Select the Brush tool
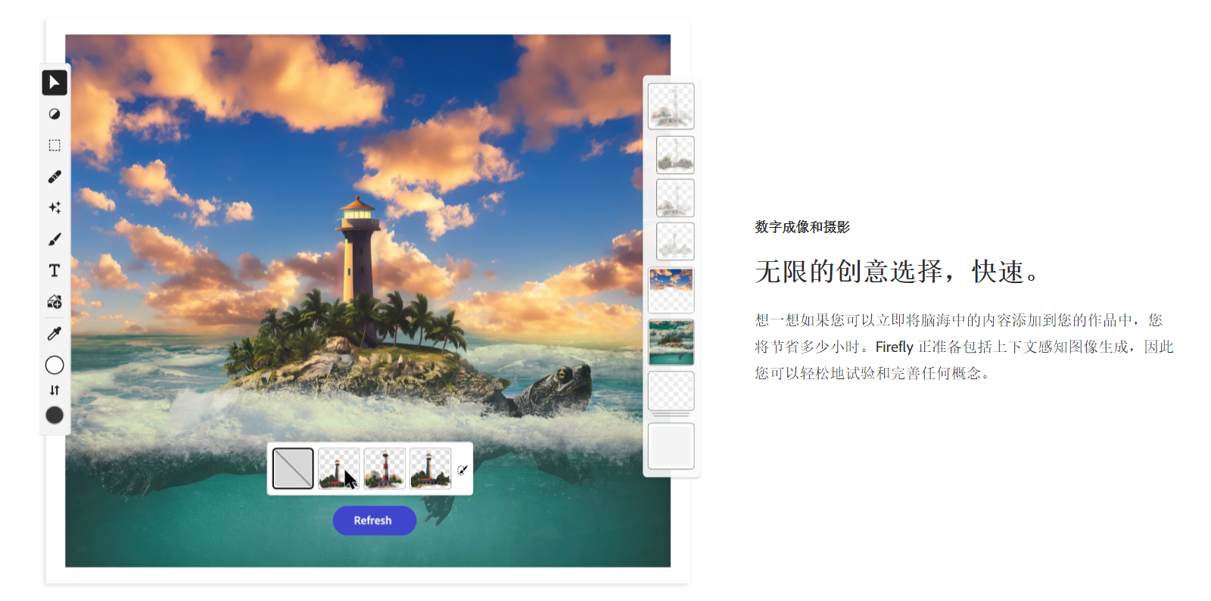 click(54, 239)
